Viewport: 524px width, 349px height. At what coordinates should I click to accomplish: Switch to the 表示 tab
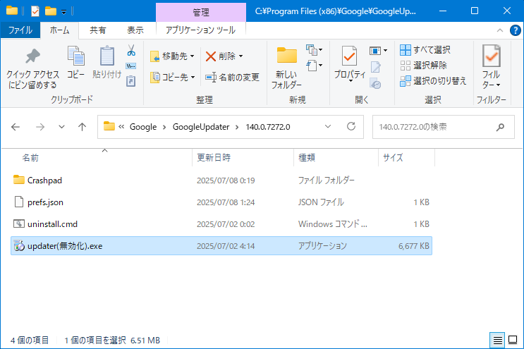tap(135, 30)
